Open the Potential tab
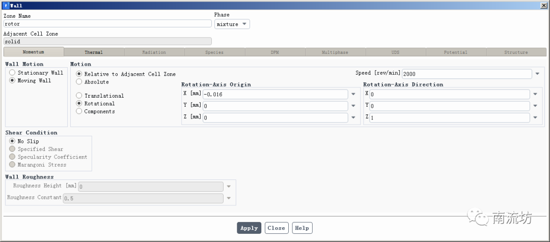This screenshot has height=242, width=550. (456, 52)
